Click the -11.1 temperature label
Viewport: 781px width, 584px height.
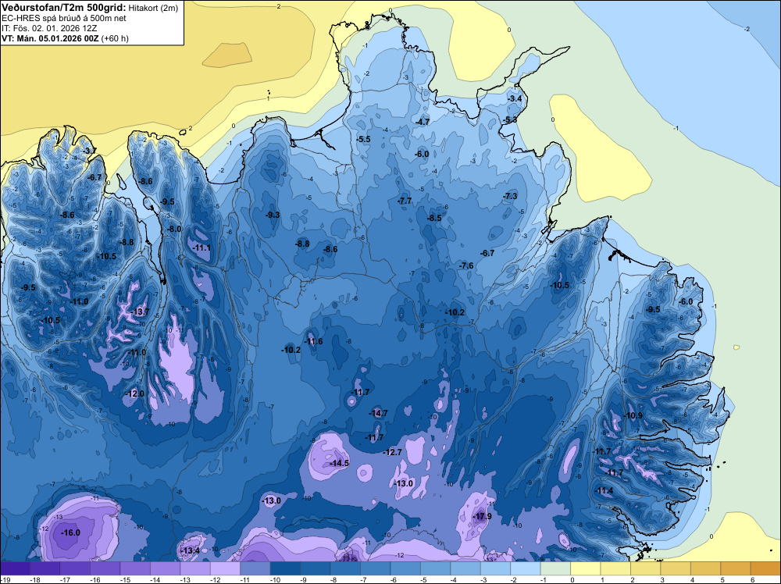click(x=201, y=247)
